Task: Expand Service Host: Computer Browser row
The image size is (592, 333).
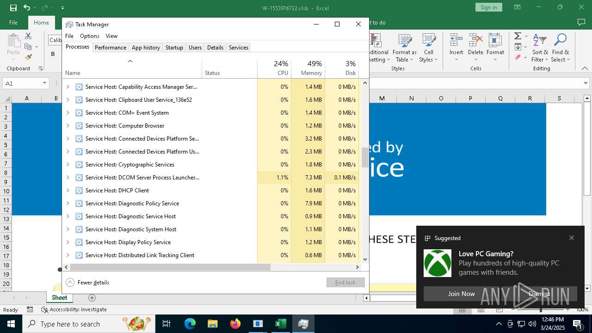Action: [68, 126]
